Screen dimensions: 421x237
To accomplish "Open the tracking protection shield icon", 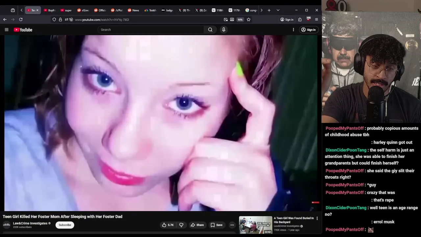I will click(x=54, y=20).
